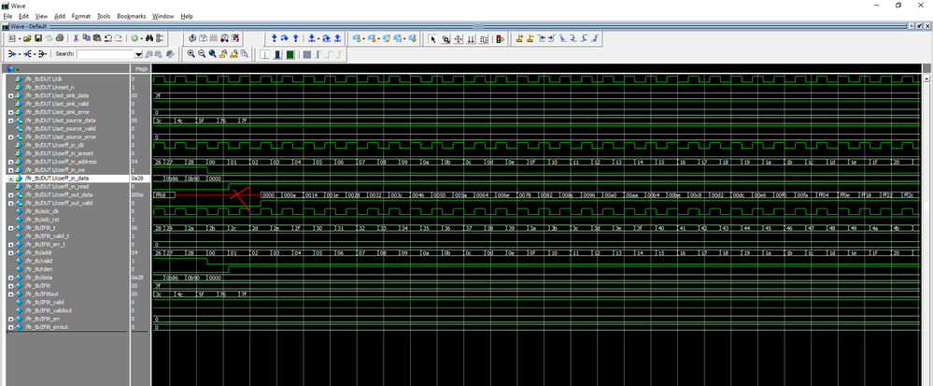Click inside the Search text field
The image size is (933, 386).
coord(105,54)
